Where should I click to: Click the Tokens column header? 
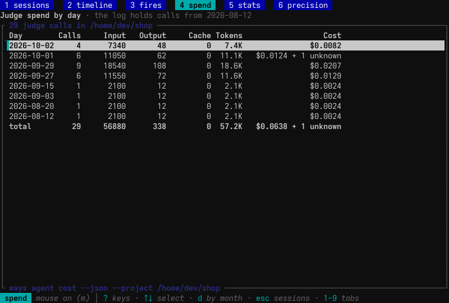tap(229, 35)
